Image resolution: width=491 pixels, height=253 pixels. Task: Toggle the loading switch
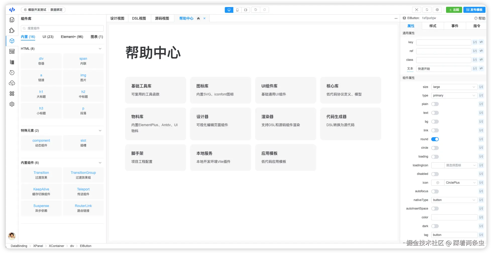click(x=435, y=157)
